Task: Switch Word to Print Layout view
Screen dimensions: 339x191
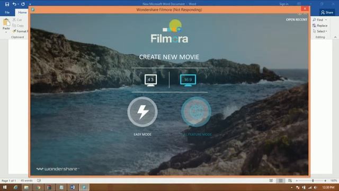Action: (280, 180)
